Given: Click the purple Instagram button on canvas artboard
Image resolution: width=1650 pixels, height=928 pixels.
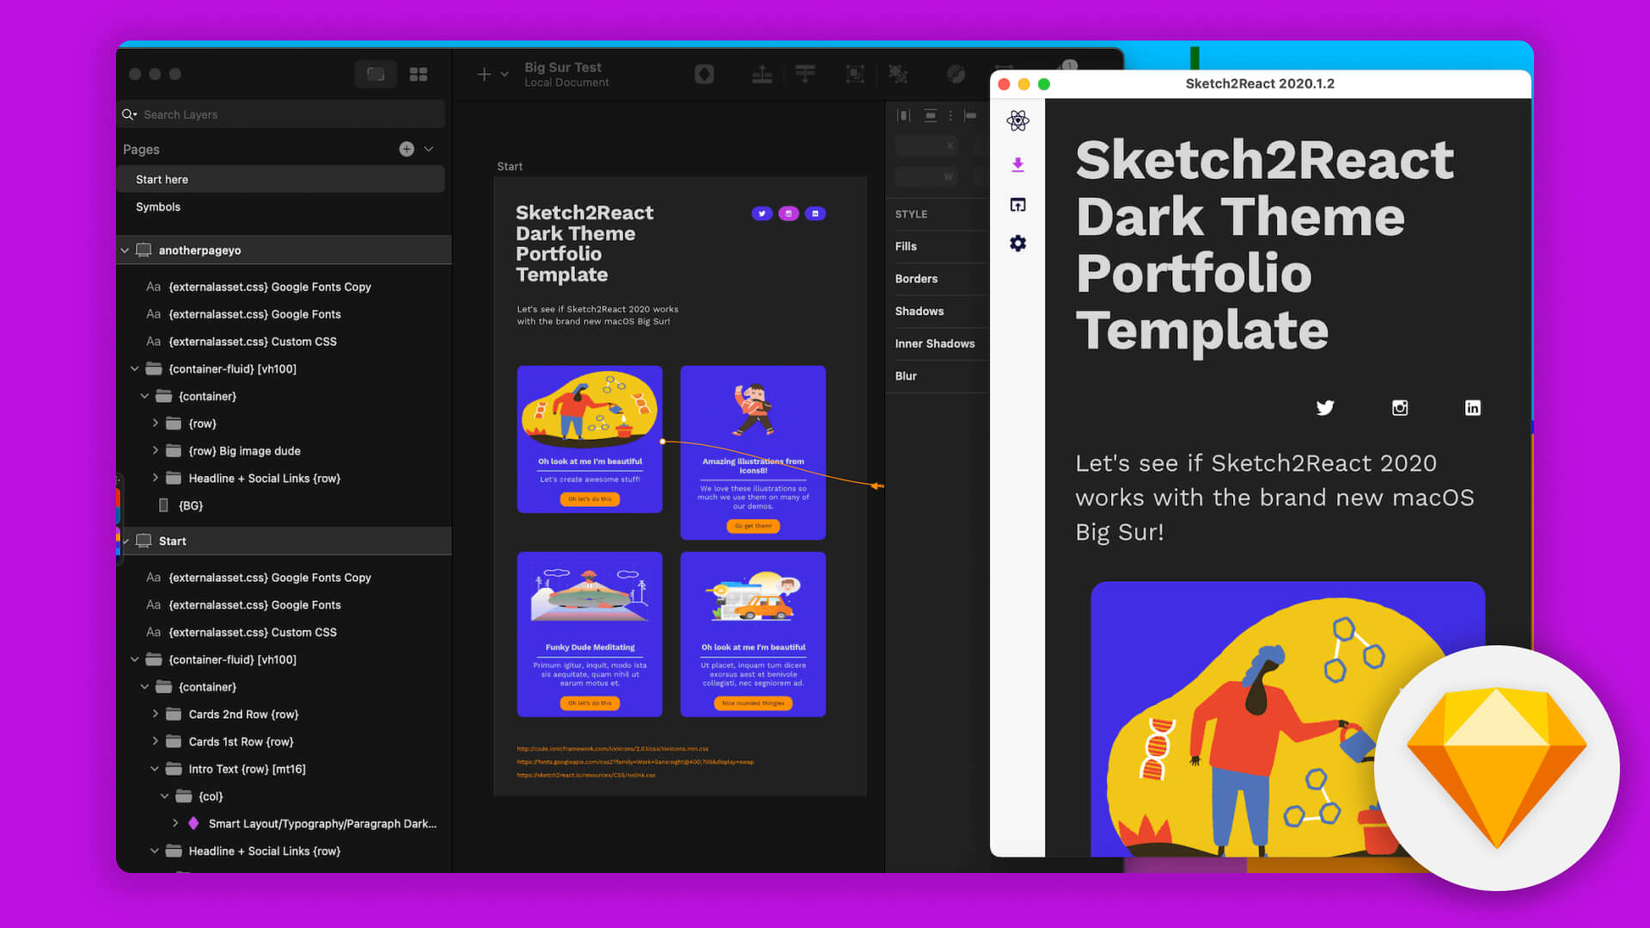Looking at the screenshot, I should coord(788,213).
